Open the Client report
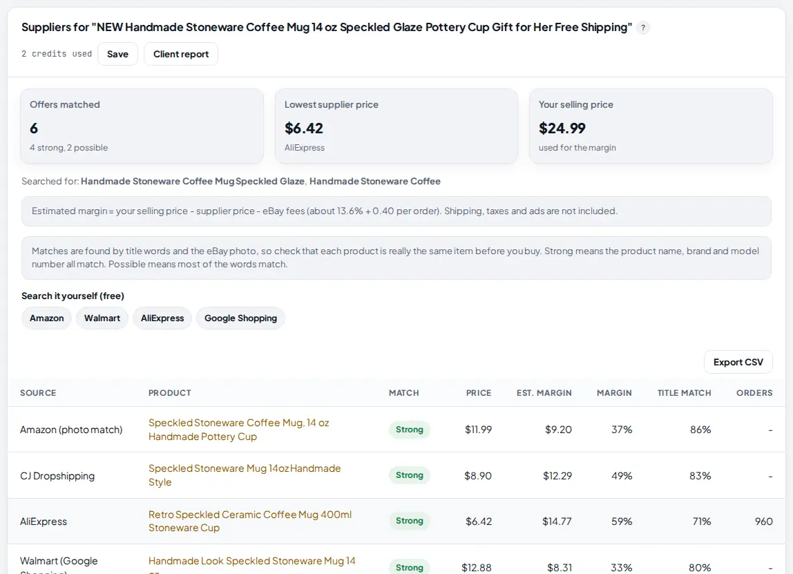 (181, 54)
